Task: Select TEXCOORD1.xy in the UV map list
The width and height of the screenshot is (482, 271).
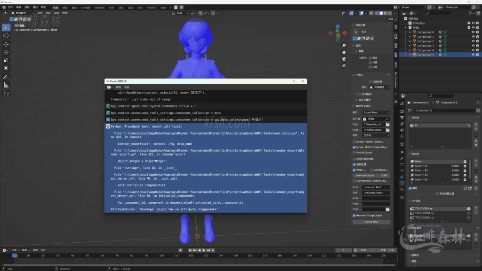Action: [x=424, y=213]
